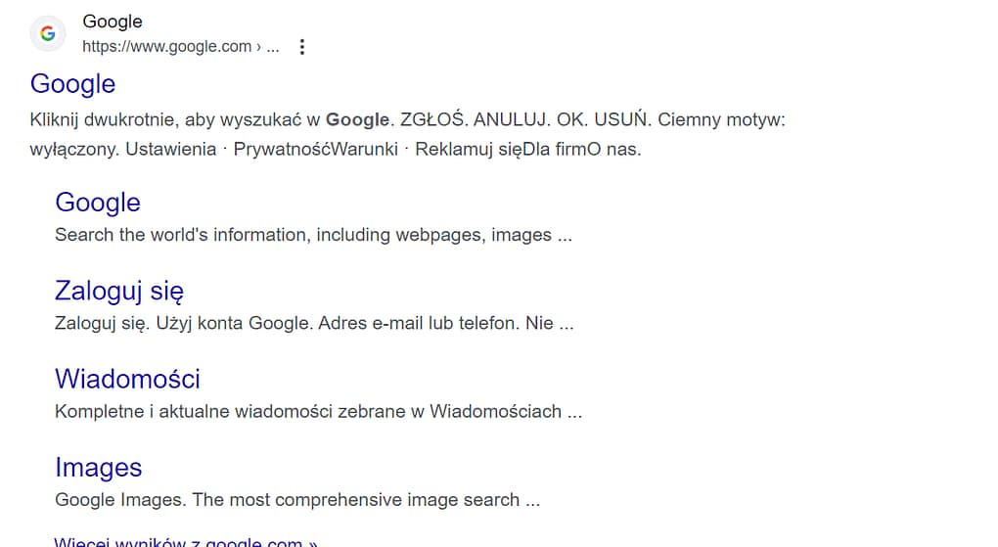Open the Wiadomości sitelink
This screenshot has width=998, height=547.
pyautogui.click(x=127, y=379)
